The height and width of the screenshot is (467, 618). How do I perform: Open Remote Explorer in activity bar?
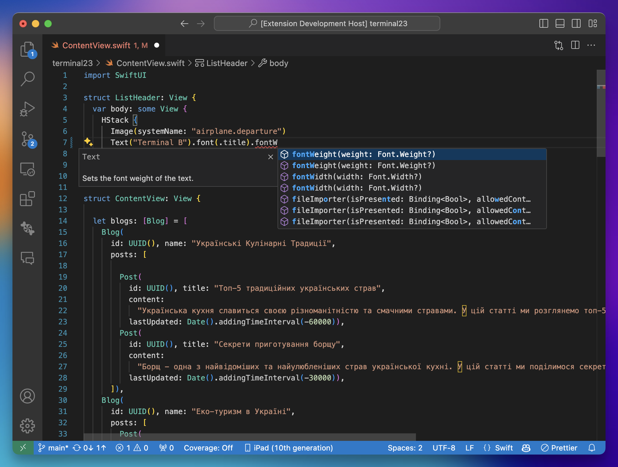point(27,169)
